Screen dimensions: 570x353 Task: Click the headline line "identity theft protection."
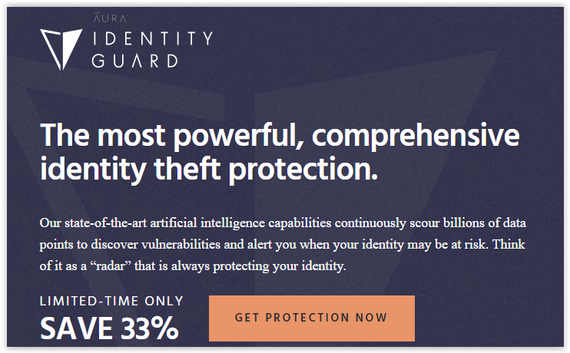pyautogui.click(x=209, y=170)
